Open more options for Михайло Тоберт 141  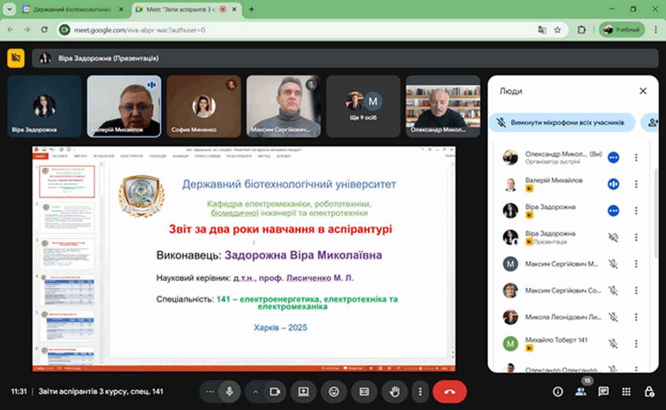point(636,344)
